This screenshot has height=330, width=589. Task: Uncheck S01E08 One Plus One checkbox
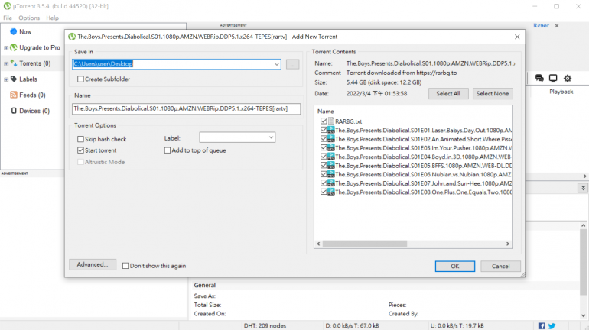pos(324,192)
